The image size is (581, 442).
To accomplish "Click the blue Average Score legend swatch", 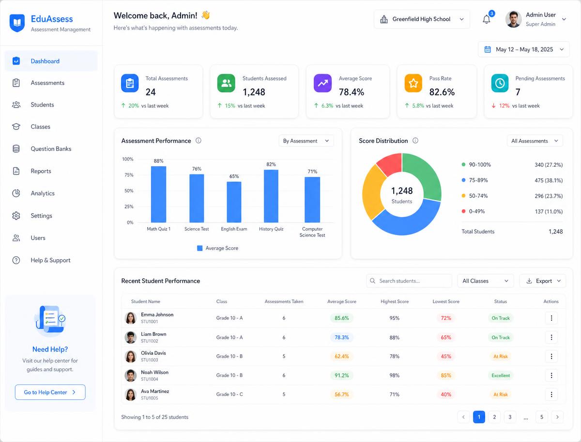I will [200, 248].
